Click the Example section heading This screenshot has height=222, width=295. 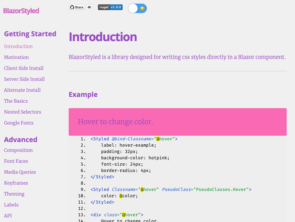coord(83,94)
